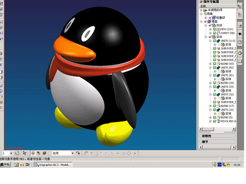The width and height of the screenshot is (246, 184).
Task: Select the circle-center snap point icon
Action: coord(123,154)
